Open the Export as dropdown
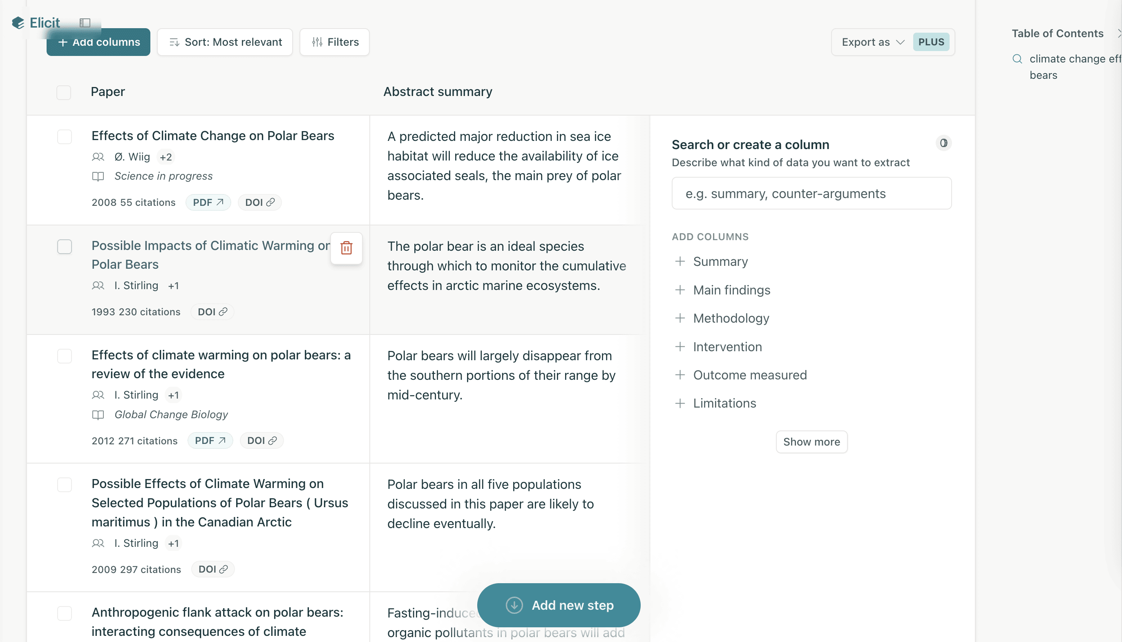Screen dimensions: 1122x642 [871, 42]
